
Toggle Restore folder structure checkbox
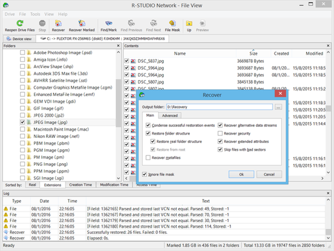click(148, 134)
